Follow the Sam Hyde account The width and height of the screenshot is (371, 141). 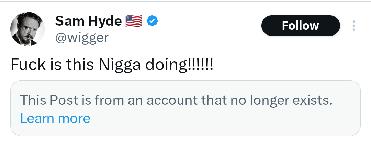[x=301, y=26]
